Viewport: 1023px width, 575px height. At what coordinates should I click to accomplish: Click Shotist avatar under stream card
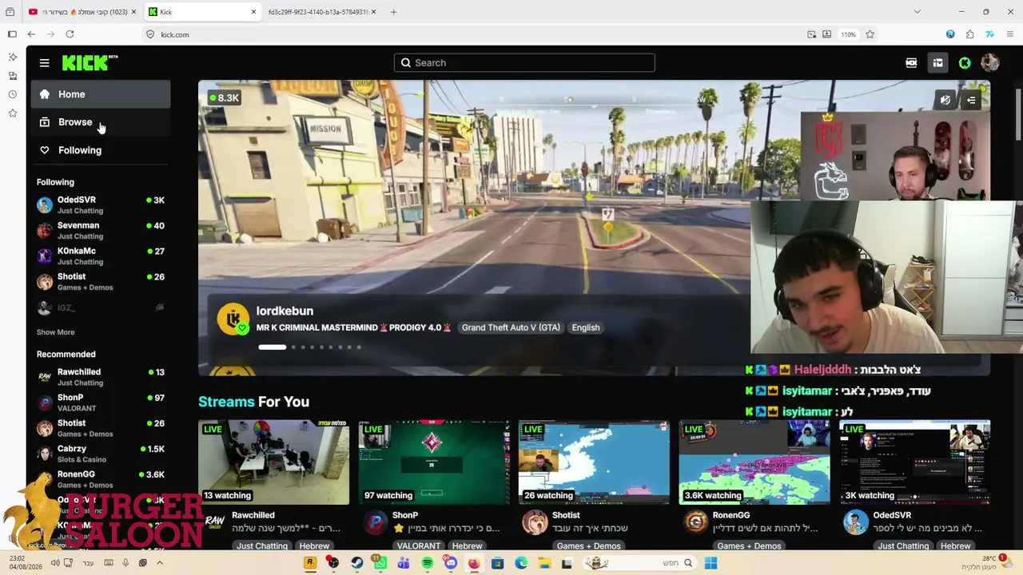point(535,522)
